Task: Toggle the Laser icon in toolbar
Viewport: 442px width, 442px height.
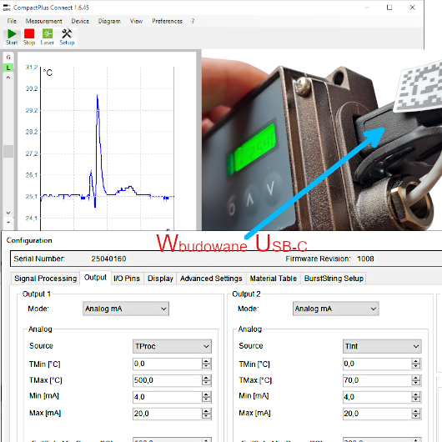Action: [47, 37]
